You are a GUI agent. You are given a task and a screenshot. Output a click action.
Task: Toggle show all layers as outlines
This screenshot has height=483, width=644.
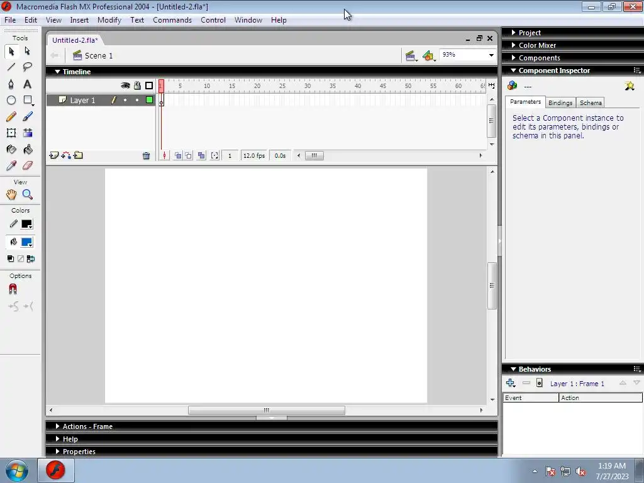pos(149,86)
